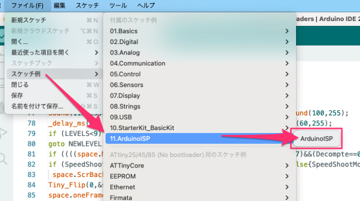Viewport: 360px width, 201px height.
Task: Open the ツール menu in the menu bar
Action: coord(117,5)
